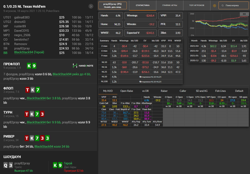Open the Fish Lines tab
Screen dimensions: 250x174
[x=220, y=91]
